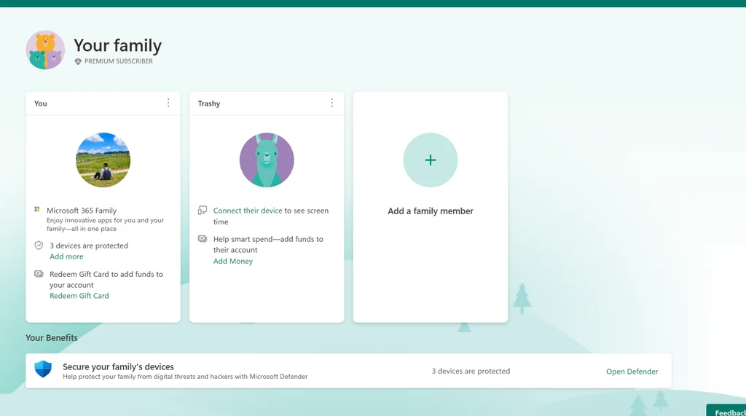Click the You card title
Screen dimensions: 746x416
point(41,103)
